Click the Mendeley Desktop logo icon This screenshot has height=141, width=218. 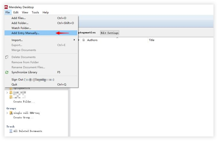point(6,7)
